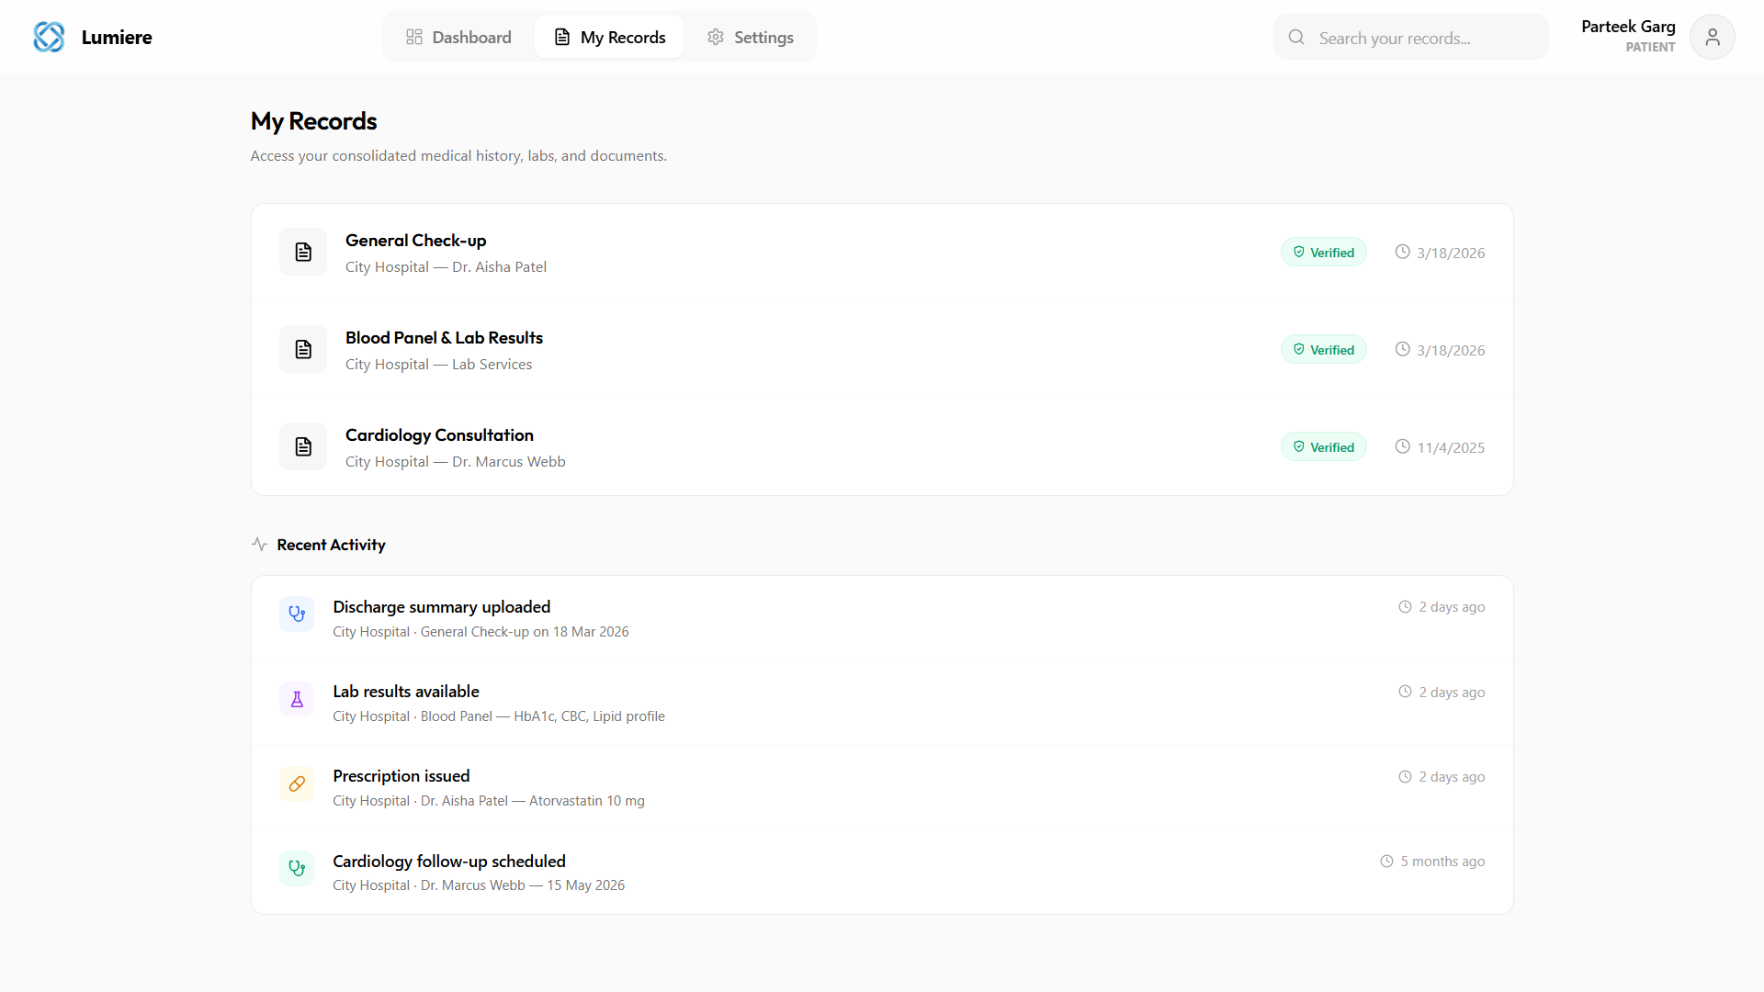Select the My Records tab
1764x992 pixels.
pyautogui.click(x=609, y=37)
